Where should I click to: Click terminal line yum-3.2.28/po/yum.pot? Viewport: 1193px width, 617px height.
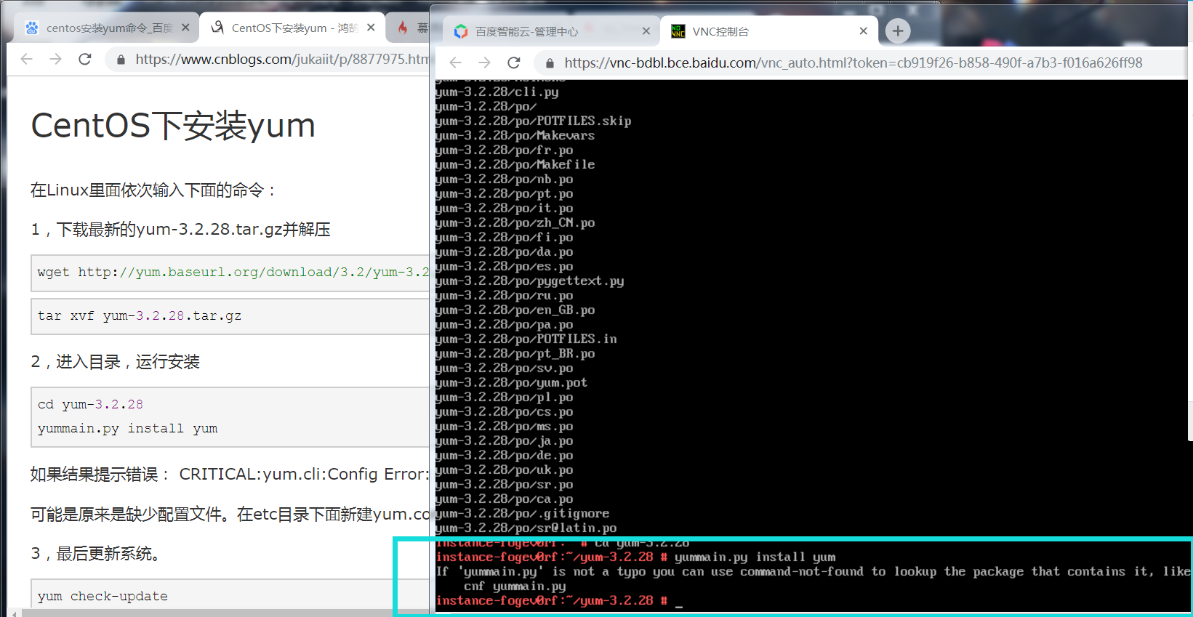pos(511,382)
